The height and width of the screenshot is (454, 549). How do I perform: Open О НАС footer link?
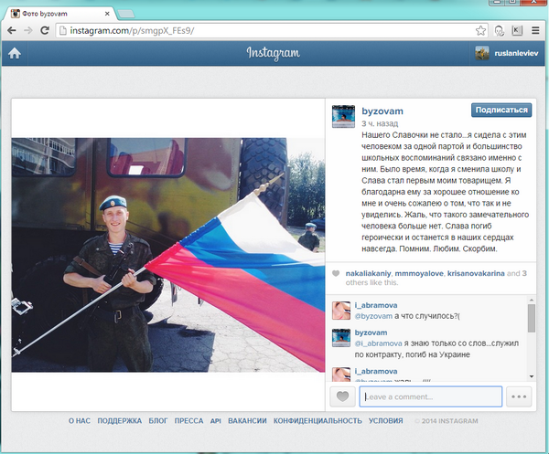click(x=80, y=421)
